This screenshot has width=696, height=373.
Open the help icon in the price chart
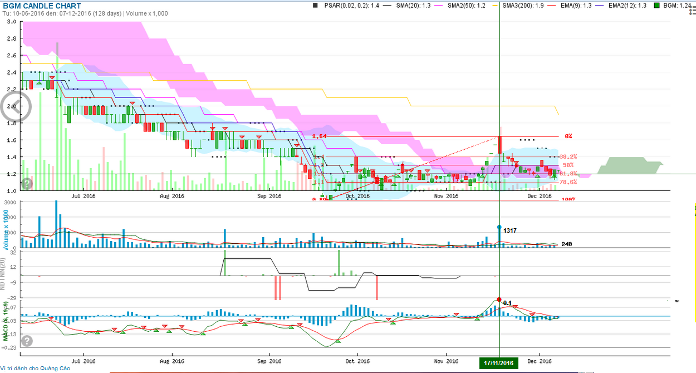(27, 183)
